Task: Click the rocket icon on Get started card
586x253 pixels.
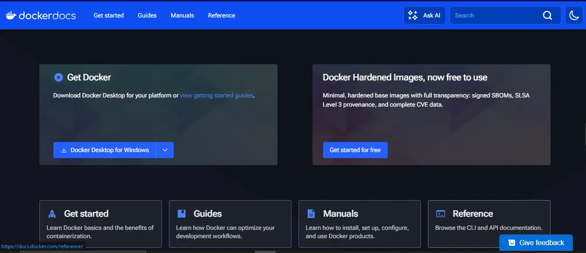Action: 52,214
